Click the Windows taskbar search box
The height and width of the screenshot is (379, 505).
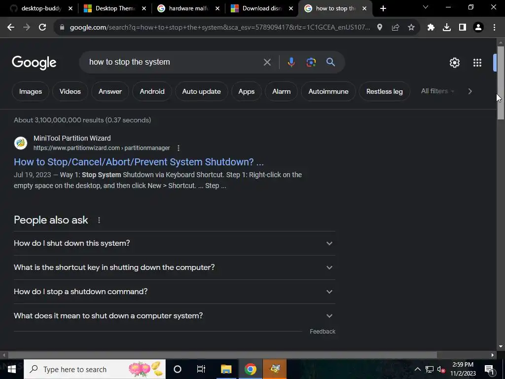[95, 369]
